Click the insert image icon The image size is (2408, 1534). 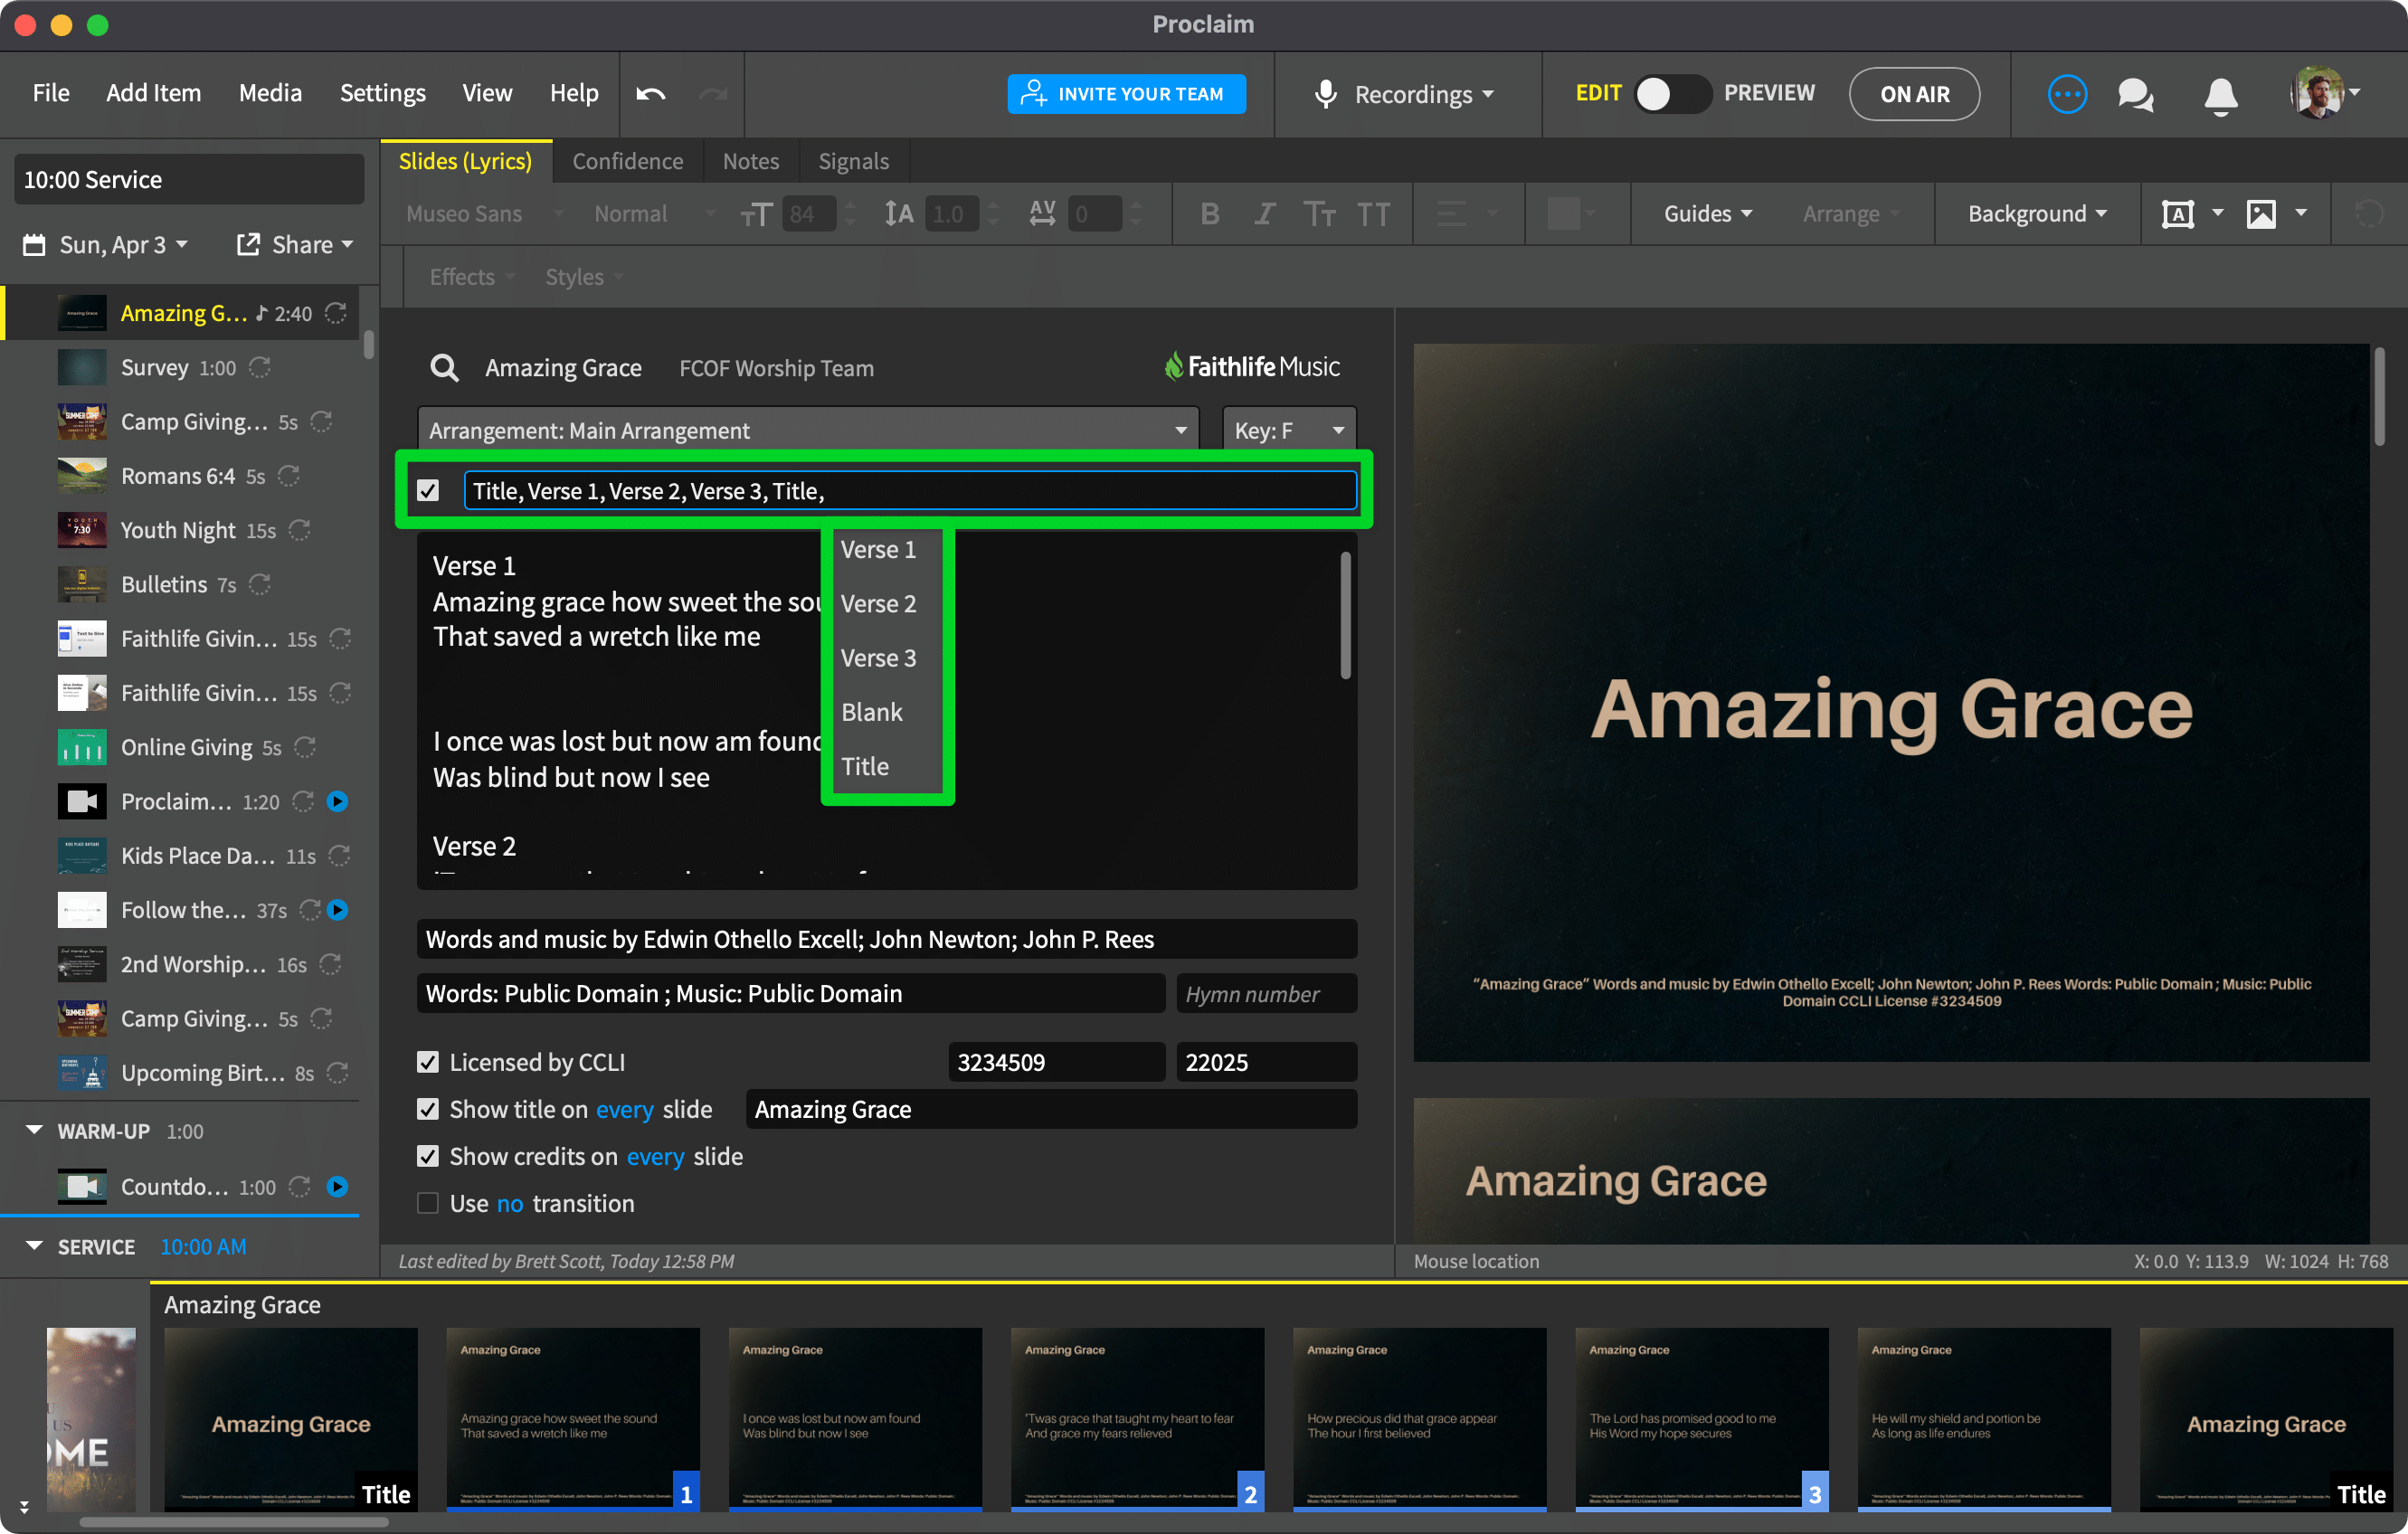pos(2261,214)
